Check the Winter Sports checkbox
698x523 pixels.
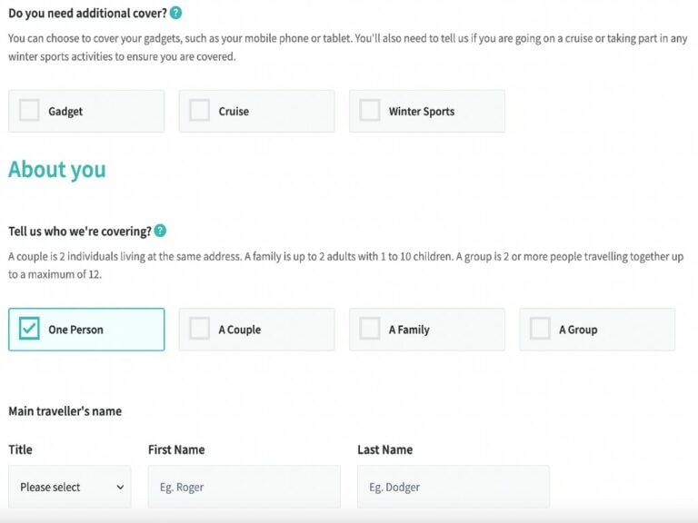coord(370,110)
